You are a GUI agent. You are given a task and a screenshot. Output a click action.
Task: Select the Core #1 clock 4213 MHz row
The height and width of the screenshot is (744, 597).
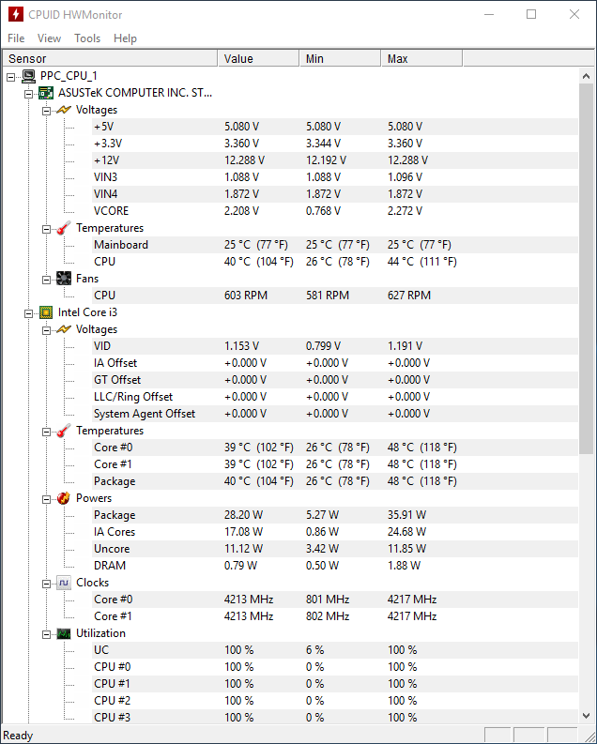335,616
